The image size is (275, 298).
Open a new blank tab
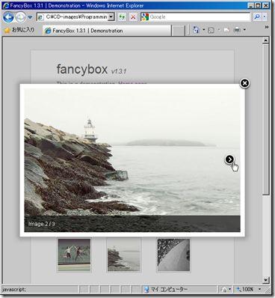(179, 31)
